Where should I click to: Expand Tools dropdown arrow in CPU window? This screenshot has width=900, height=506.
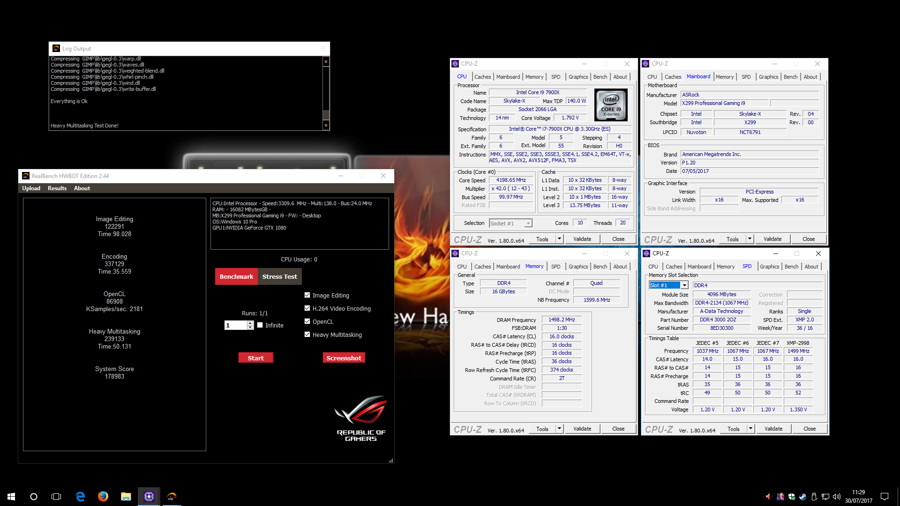click(559, 239)
